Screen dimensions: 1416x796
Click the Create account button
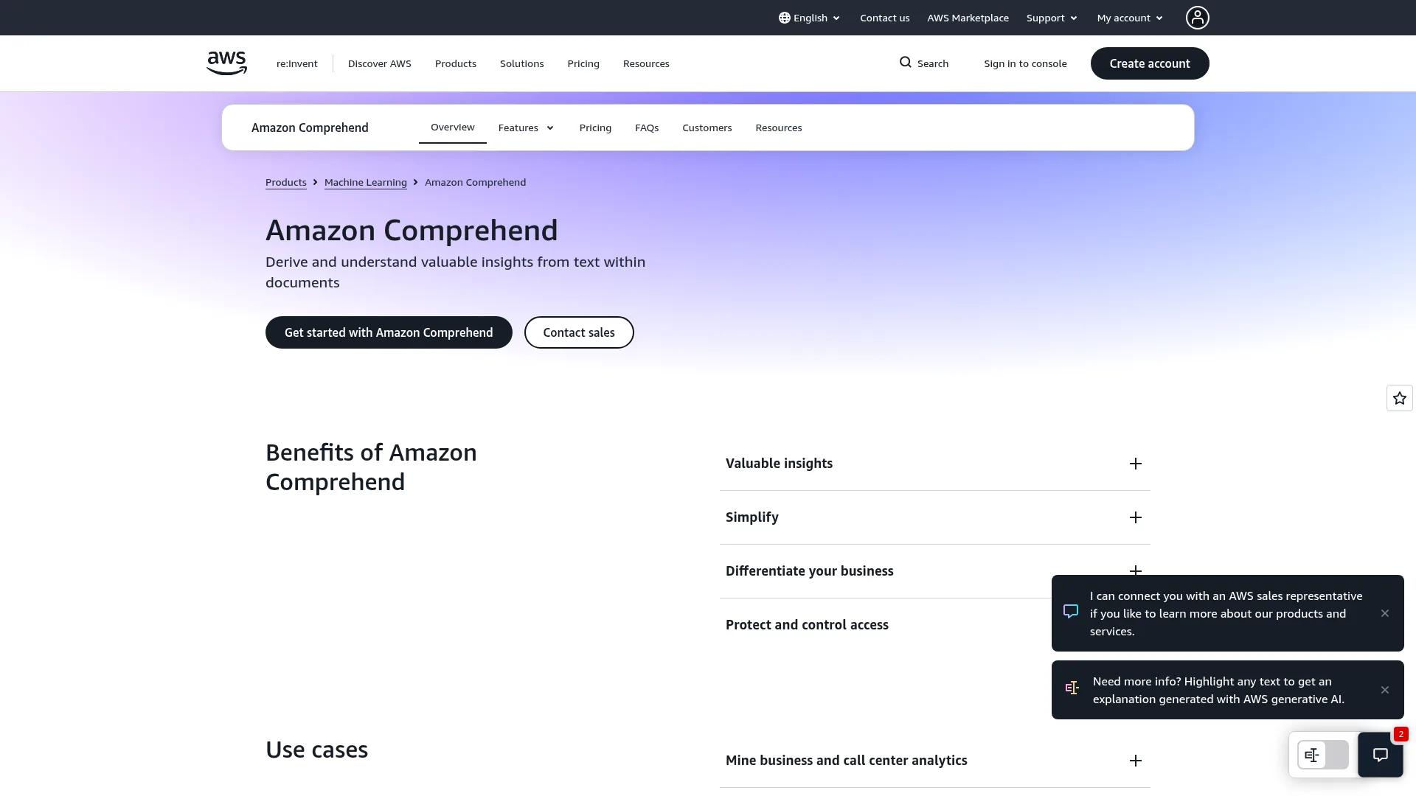point(1149,63)
